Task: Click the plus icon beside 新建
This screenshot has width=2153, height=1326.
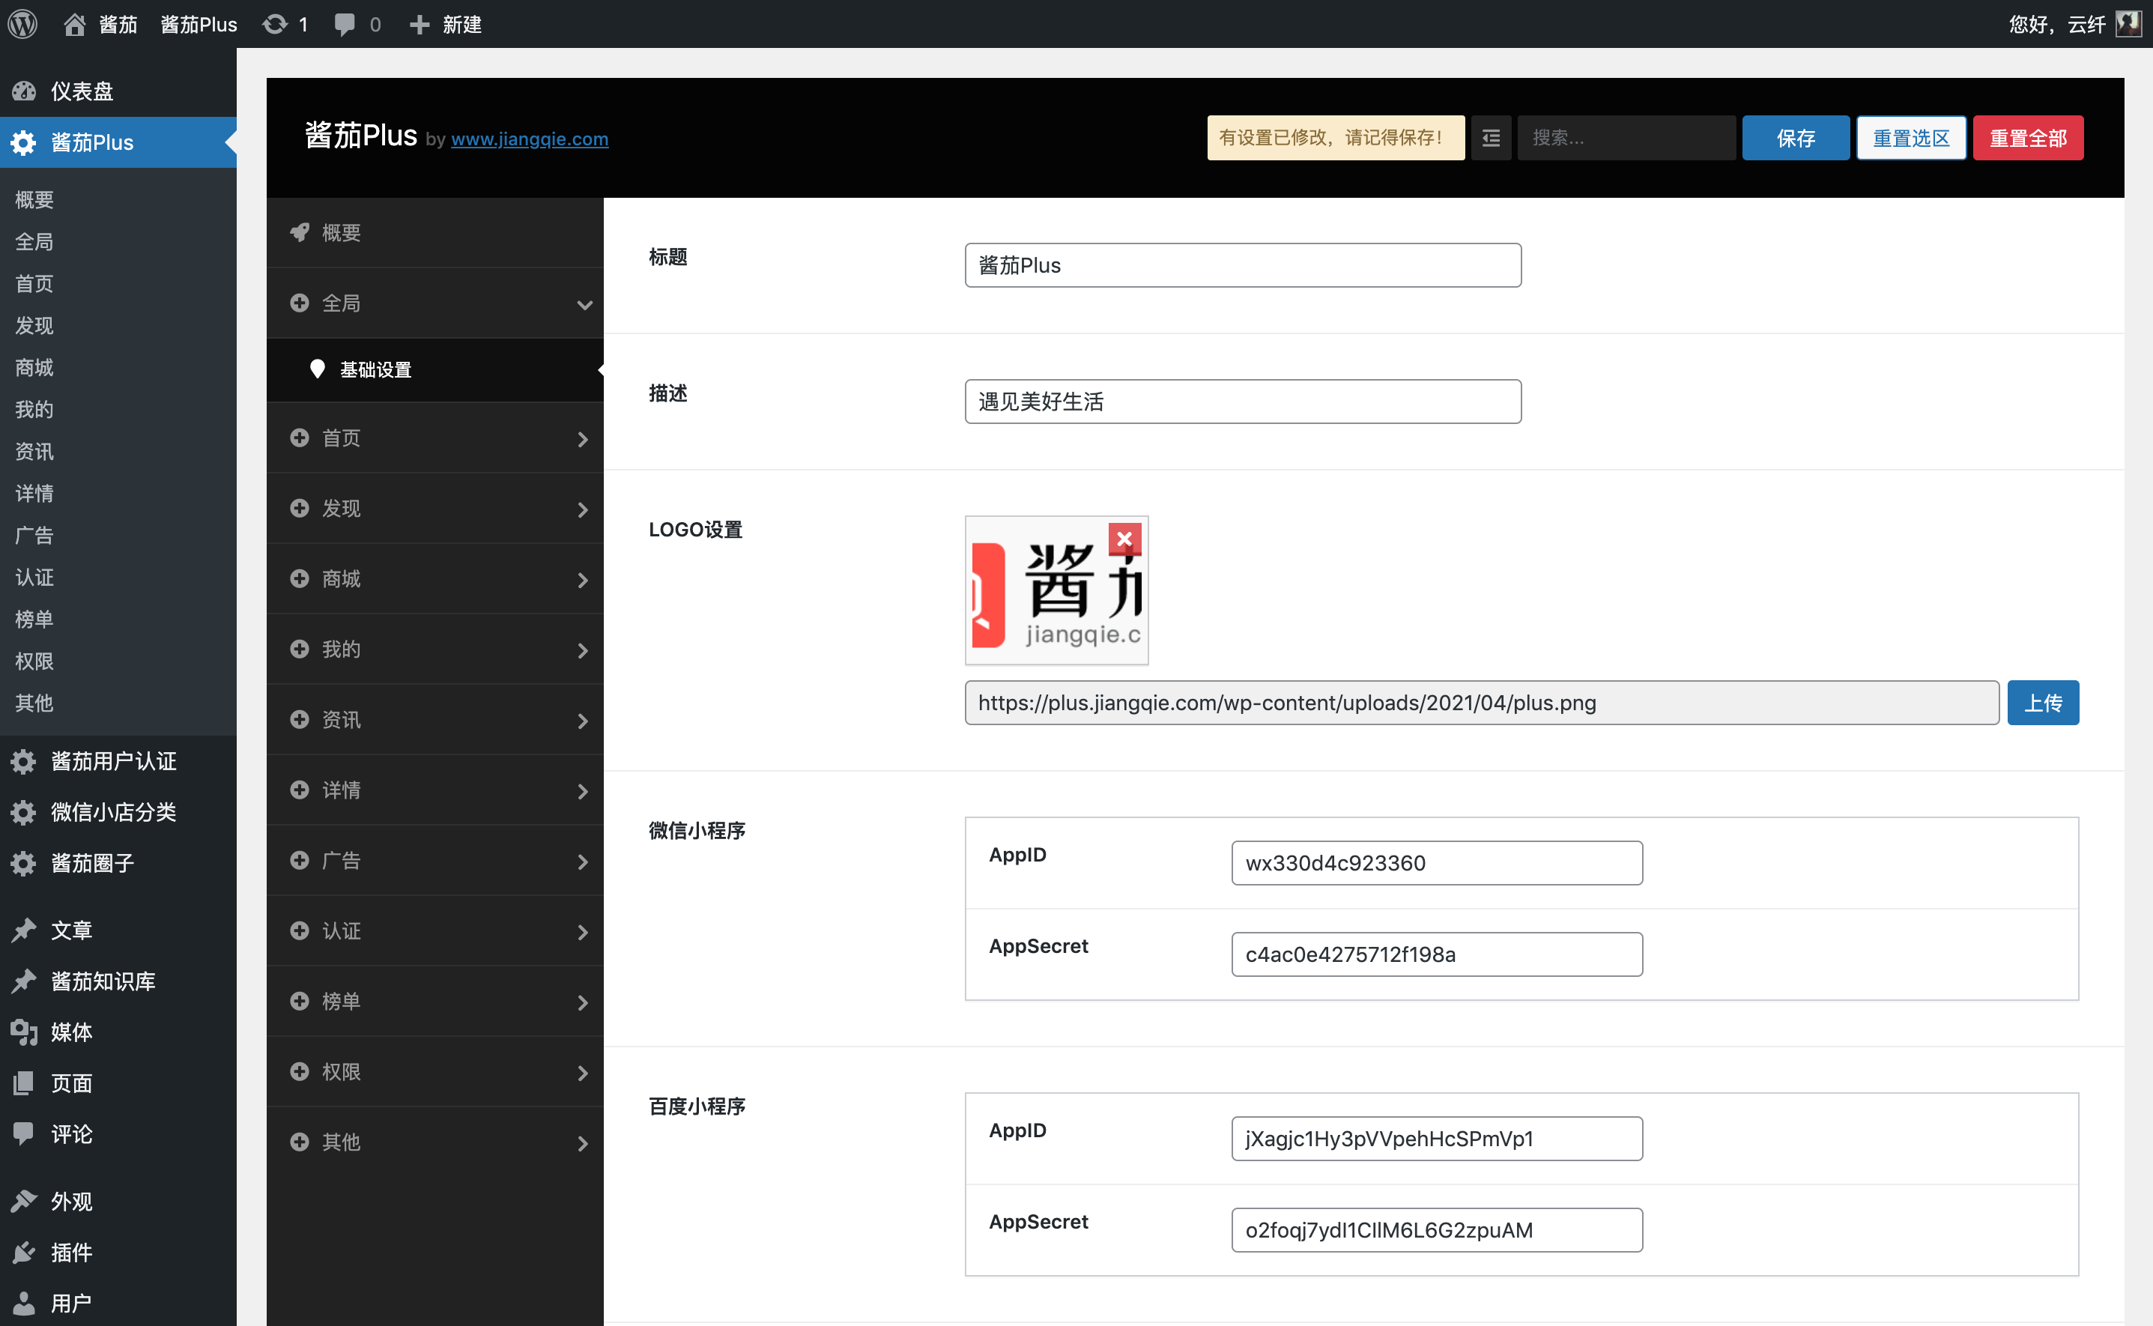Action: 420,24
